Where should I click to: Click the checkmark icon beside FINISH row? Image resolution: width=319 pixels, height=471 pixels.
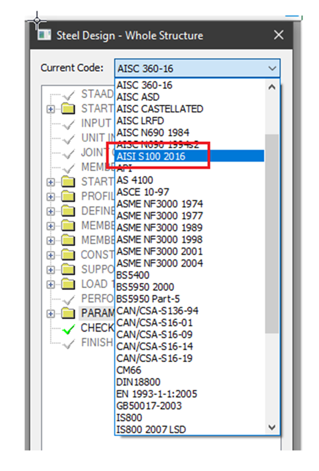click(69, 344)
